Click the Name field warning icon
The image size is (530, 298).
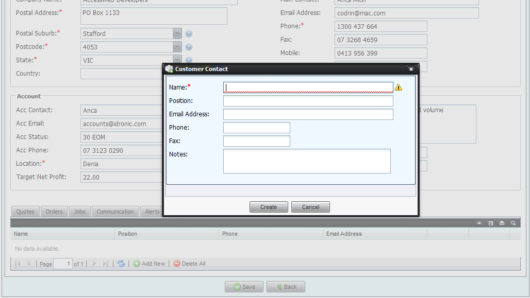point(399,87)
